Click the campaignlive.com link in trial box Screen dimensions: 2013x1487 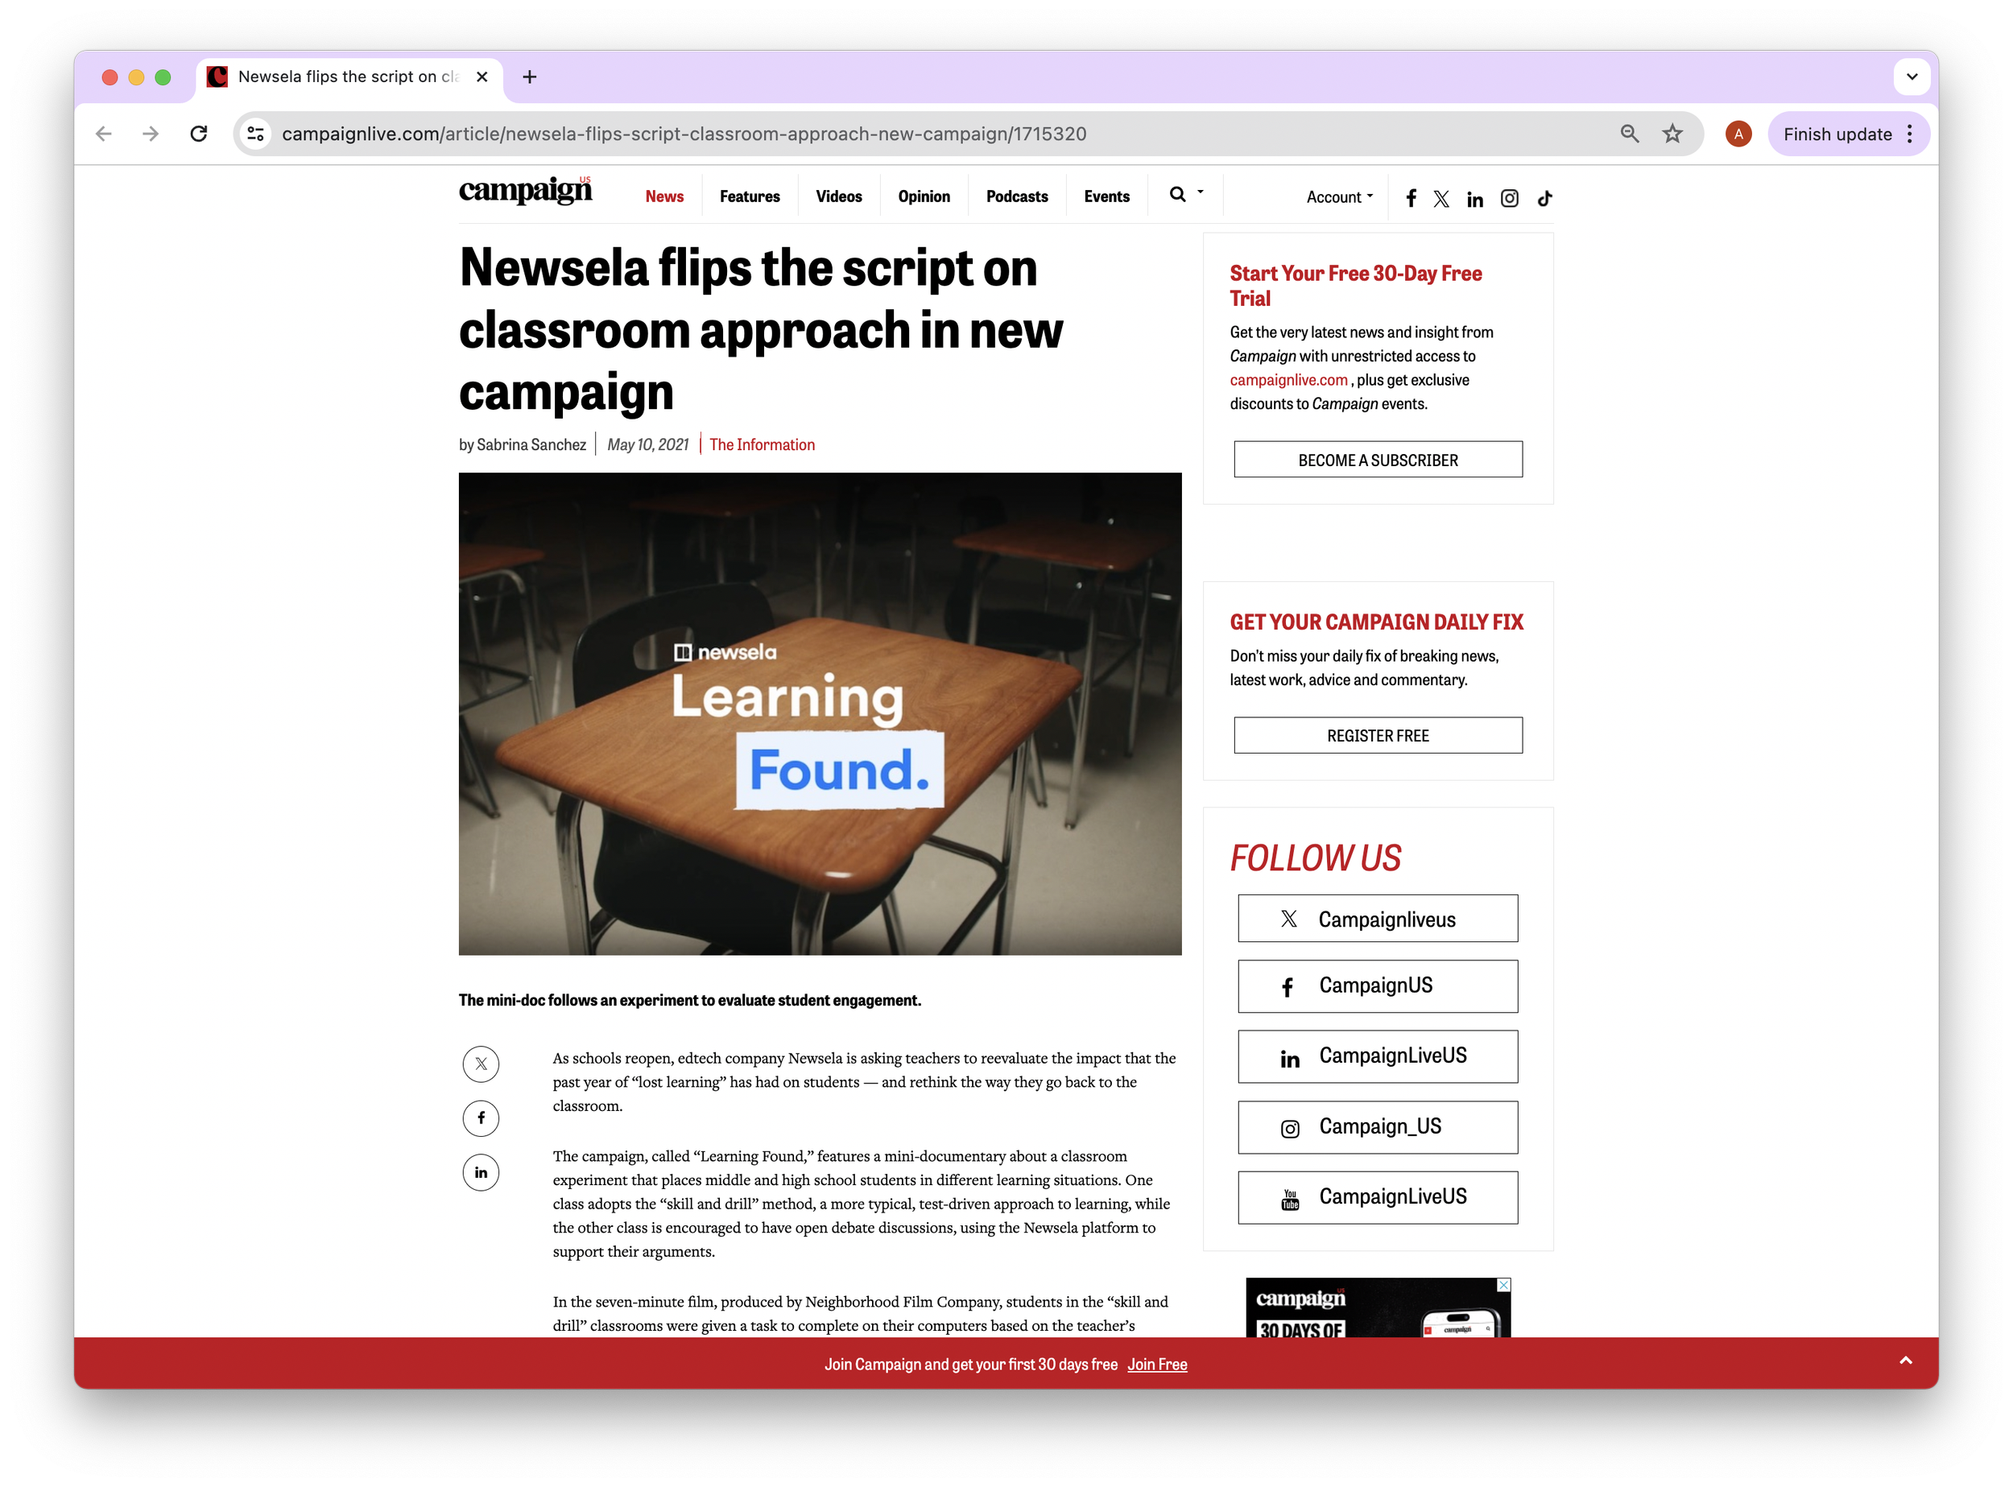pos(1288,380)
